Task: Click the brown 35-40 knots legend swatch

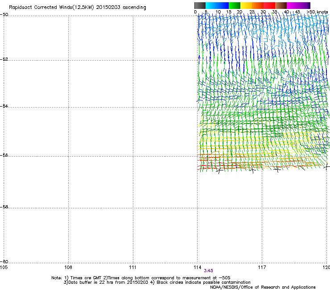Action: click(x=281, y=5)
